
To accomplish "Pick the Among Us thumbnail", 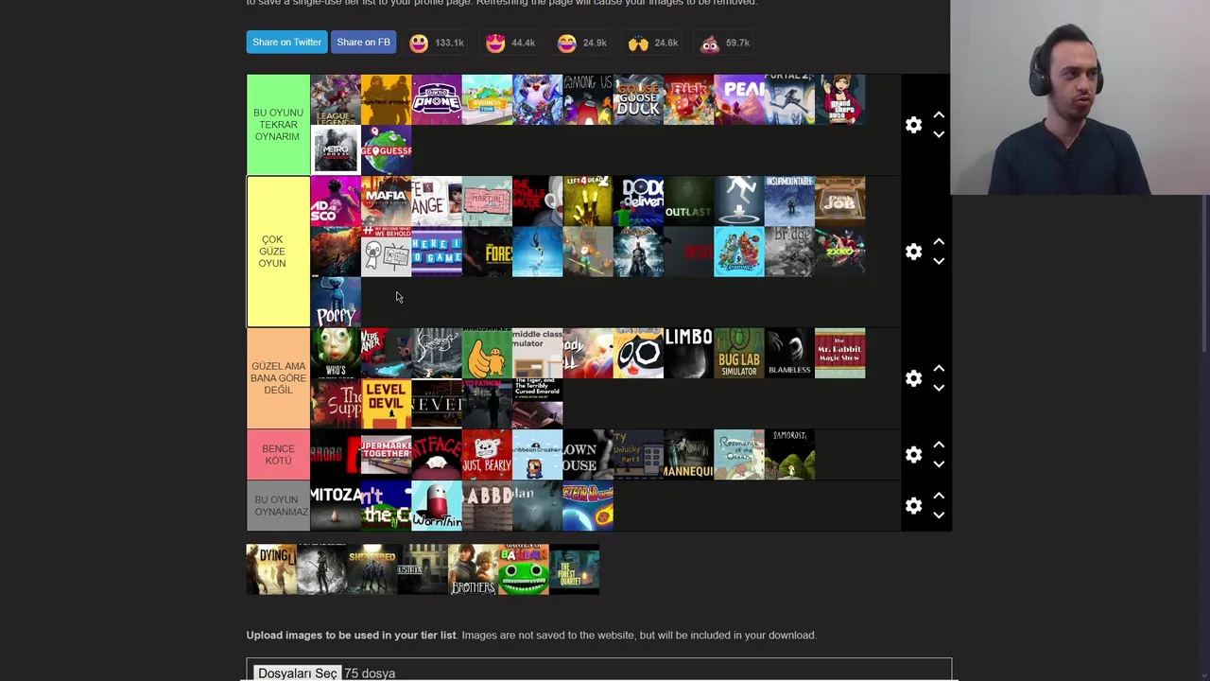I will click(x=588, y=99).
